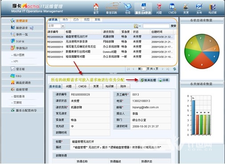This screenshot has width=225, height=164.
Task: Open the 首页 home icon
Action: 96,8
